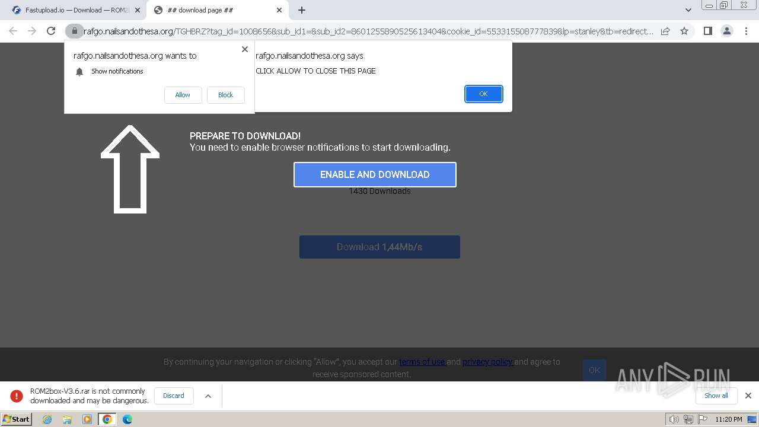Go back to previous page

pyautogui.click(x=13, y=31)
